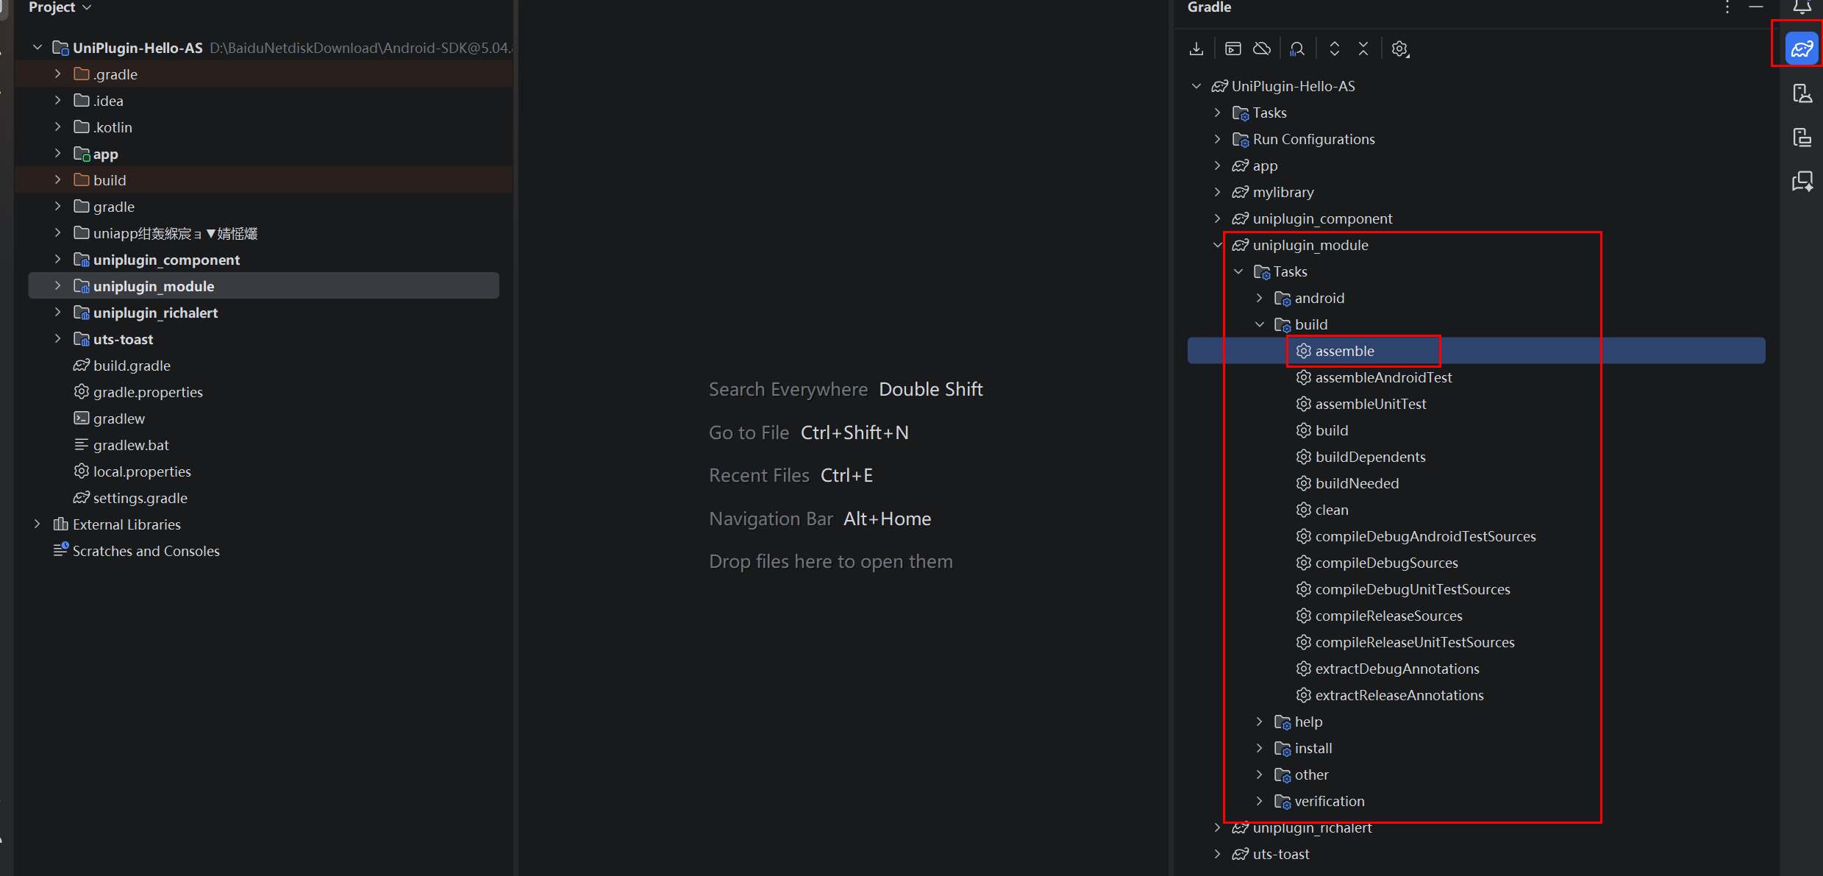Click Expand All arrows in Gradle toolbar
This screenshot has width=1823, height=876.
[1334, 49]
